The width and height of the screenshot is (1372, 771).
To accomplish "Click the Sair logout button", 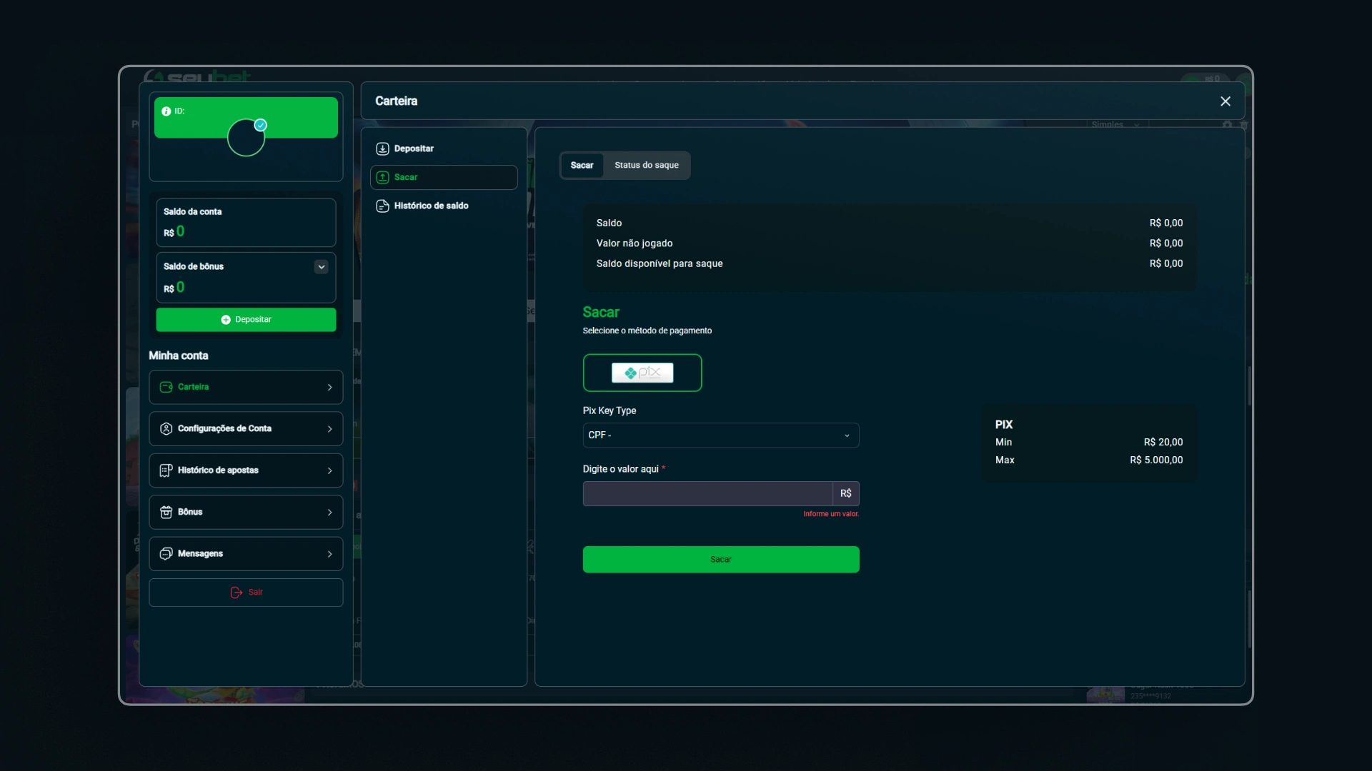I will (246, 593).
